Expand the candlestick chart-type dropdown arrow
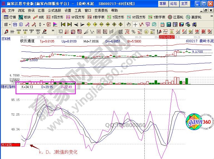Image resolution: width=214 pixels, height=159 pixels. tap(44, 25)
